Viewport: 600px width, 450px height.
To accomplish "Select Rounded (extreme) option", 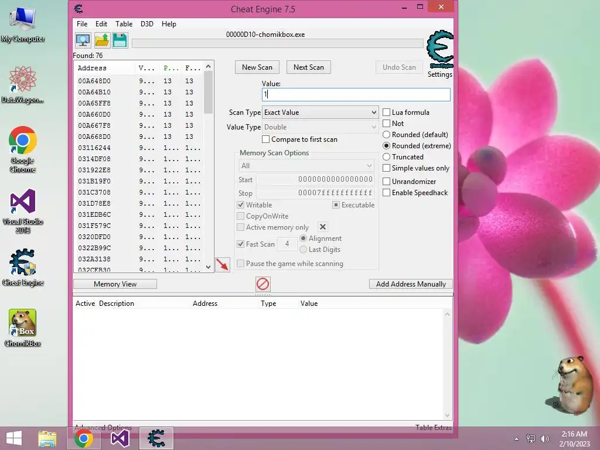I will (x=387, y=145).
